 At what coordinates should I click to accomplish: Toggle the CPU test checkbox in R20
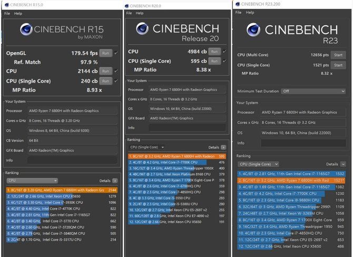[224, 51]
